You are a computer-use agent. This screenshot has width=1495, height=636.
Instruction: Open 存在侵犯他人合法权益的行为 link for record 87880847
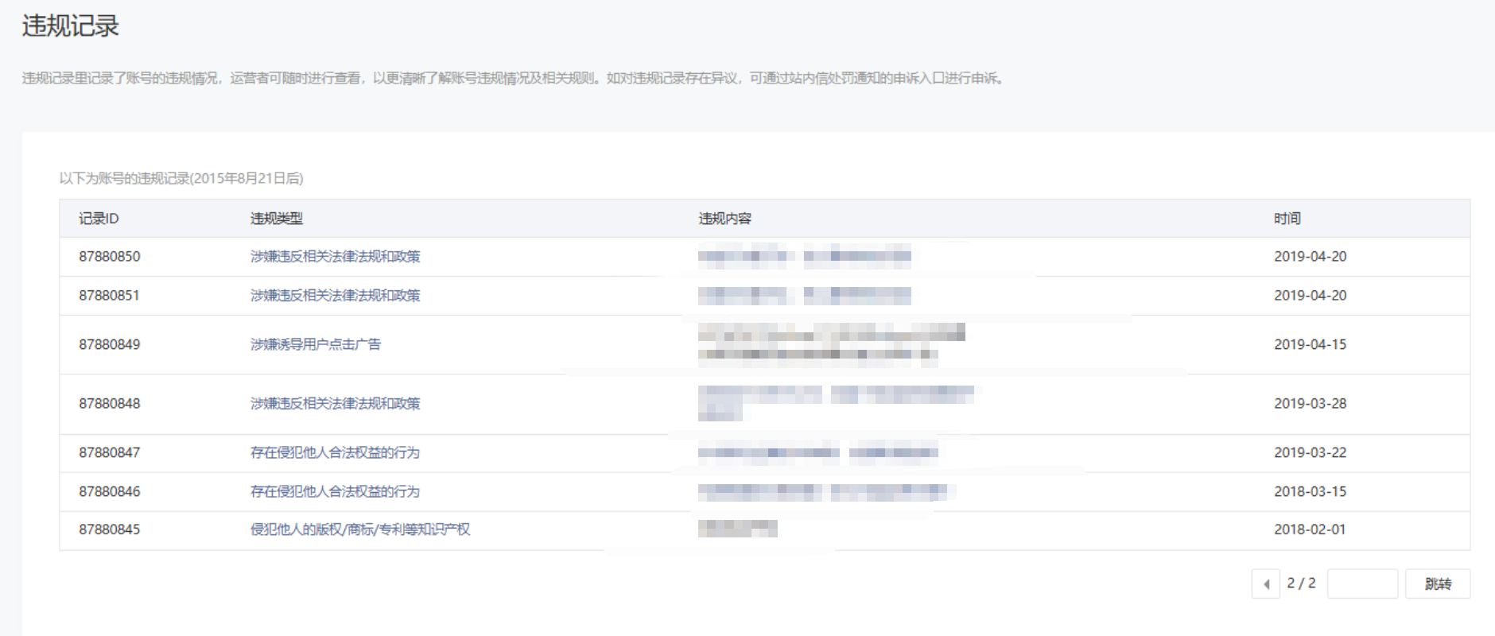tap(335, 452)
